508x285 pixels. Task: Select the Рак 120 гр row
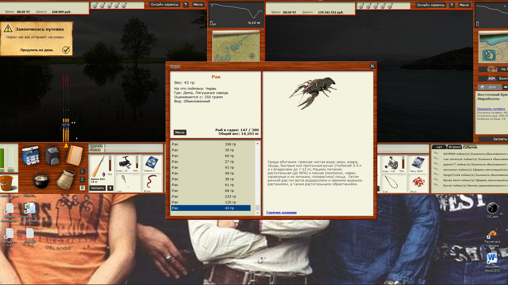[x=211, y=202]
